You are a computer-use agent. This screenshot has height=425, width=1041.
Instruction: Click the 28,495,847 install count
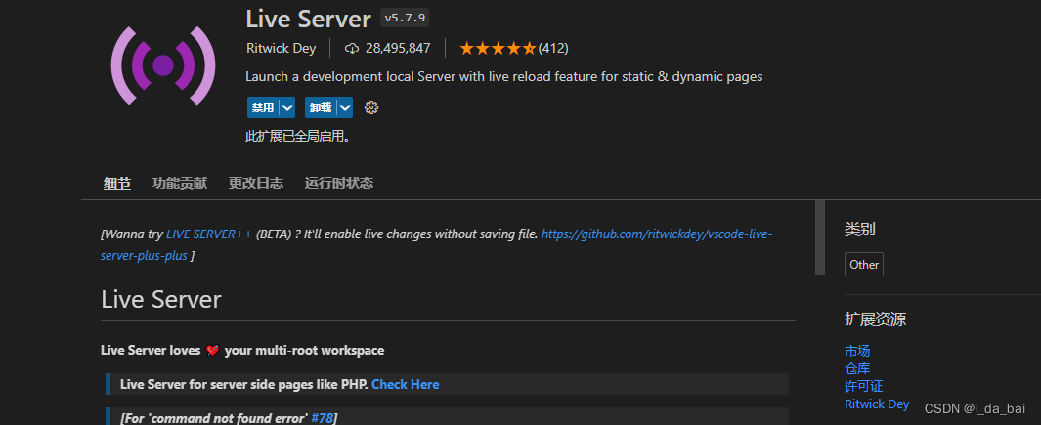(398, 49)
